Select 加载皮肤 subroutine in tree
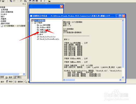 (x=43, y=32)
